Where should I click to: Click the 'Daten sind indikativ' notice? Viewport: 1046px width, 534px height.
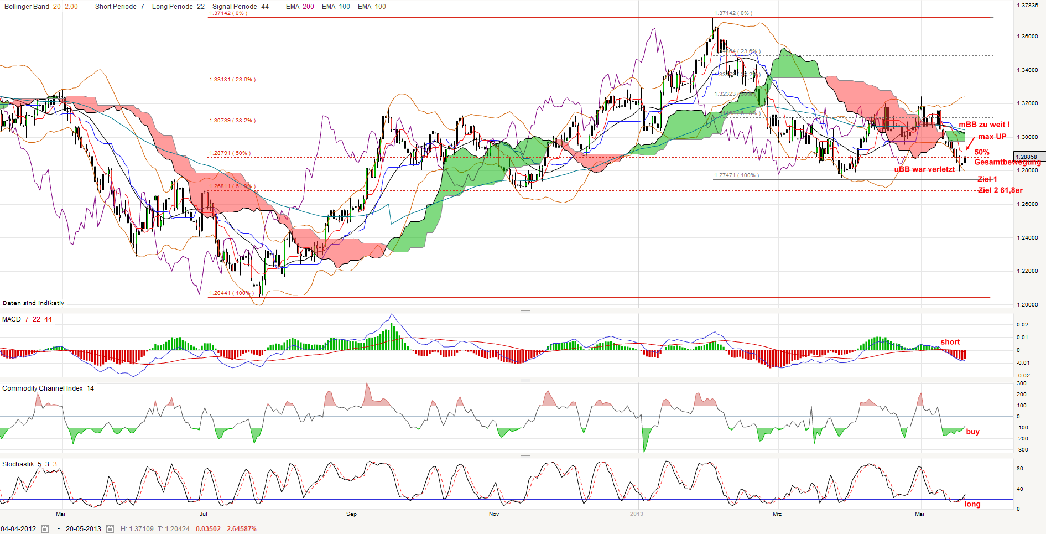(33, 303)
